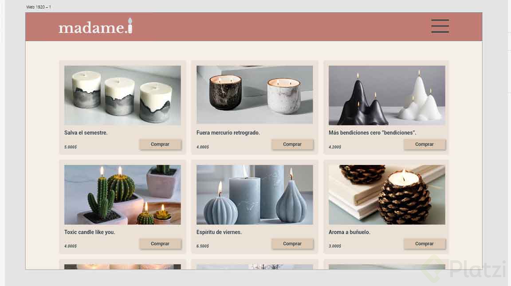Click Comprar under Más bendiciones candle

425,144
